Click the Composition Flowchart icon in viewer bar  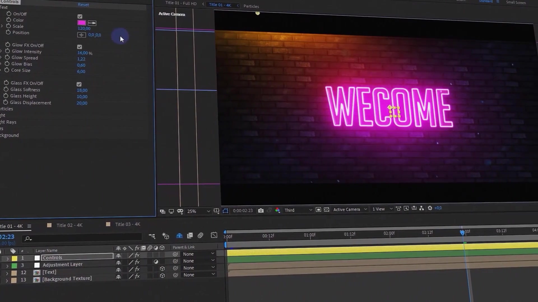422,208
